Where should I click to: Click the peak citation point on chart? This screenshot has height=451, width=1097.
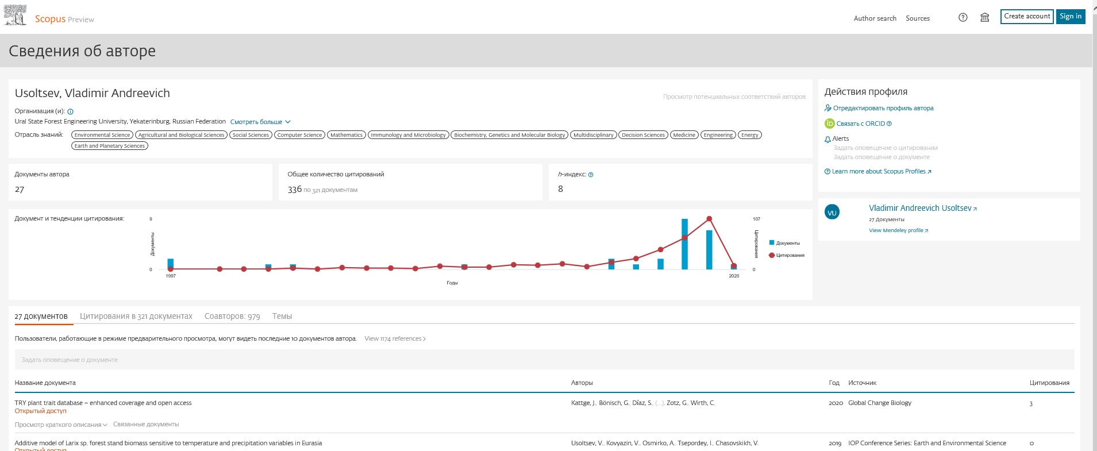point(709,219)
